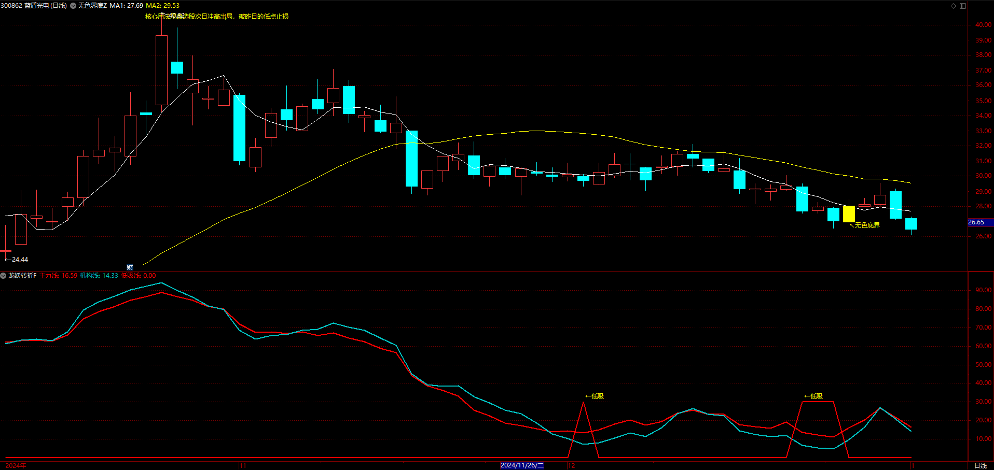The height and width of the screenshot is (470, 994).
Task: Click the 40.00 price axis label
Action: point(983,24)
